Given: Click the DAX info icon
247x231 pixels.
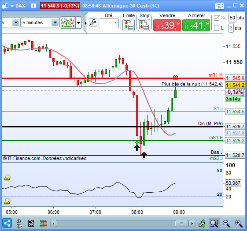Looking at the screenshot, I should click(x=33, y=6).
